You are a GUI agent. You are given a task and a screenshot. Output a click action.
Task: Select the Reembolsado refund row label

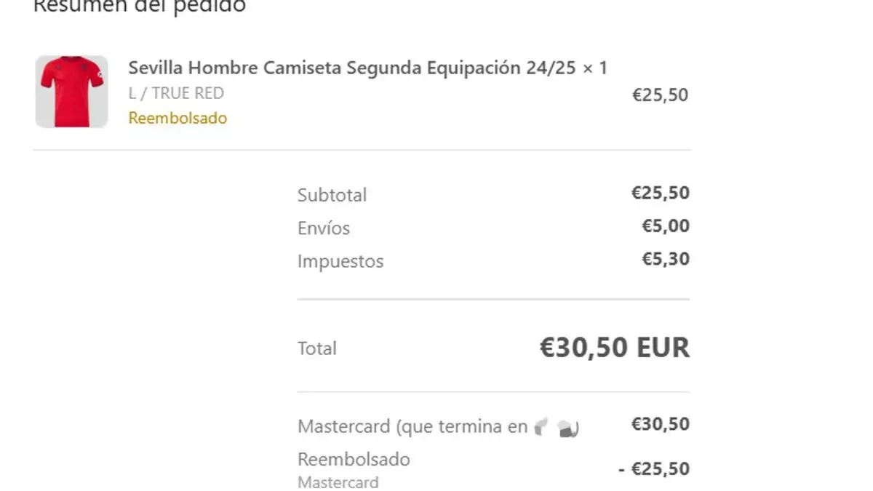point(354,459)
